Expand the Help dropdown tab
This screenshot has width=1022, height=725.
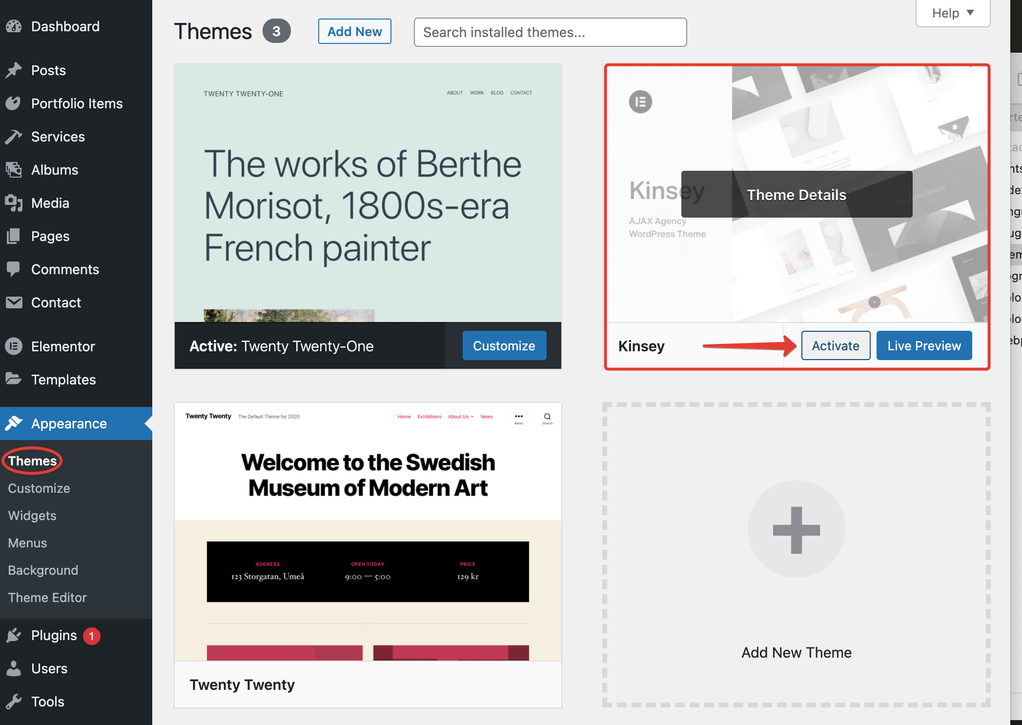pos(952,13)
